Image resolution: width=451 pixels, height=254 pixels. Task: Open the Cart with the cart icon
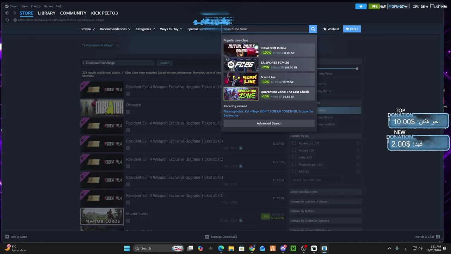tap(352, 29)
